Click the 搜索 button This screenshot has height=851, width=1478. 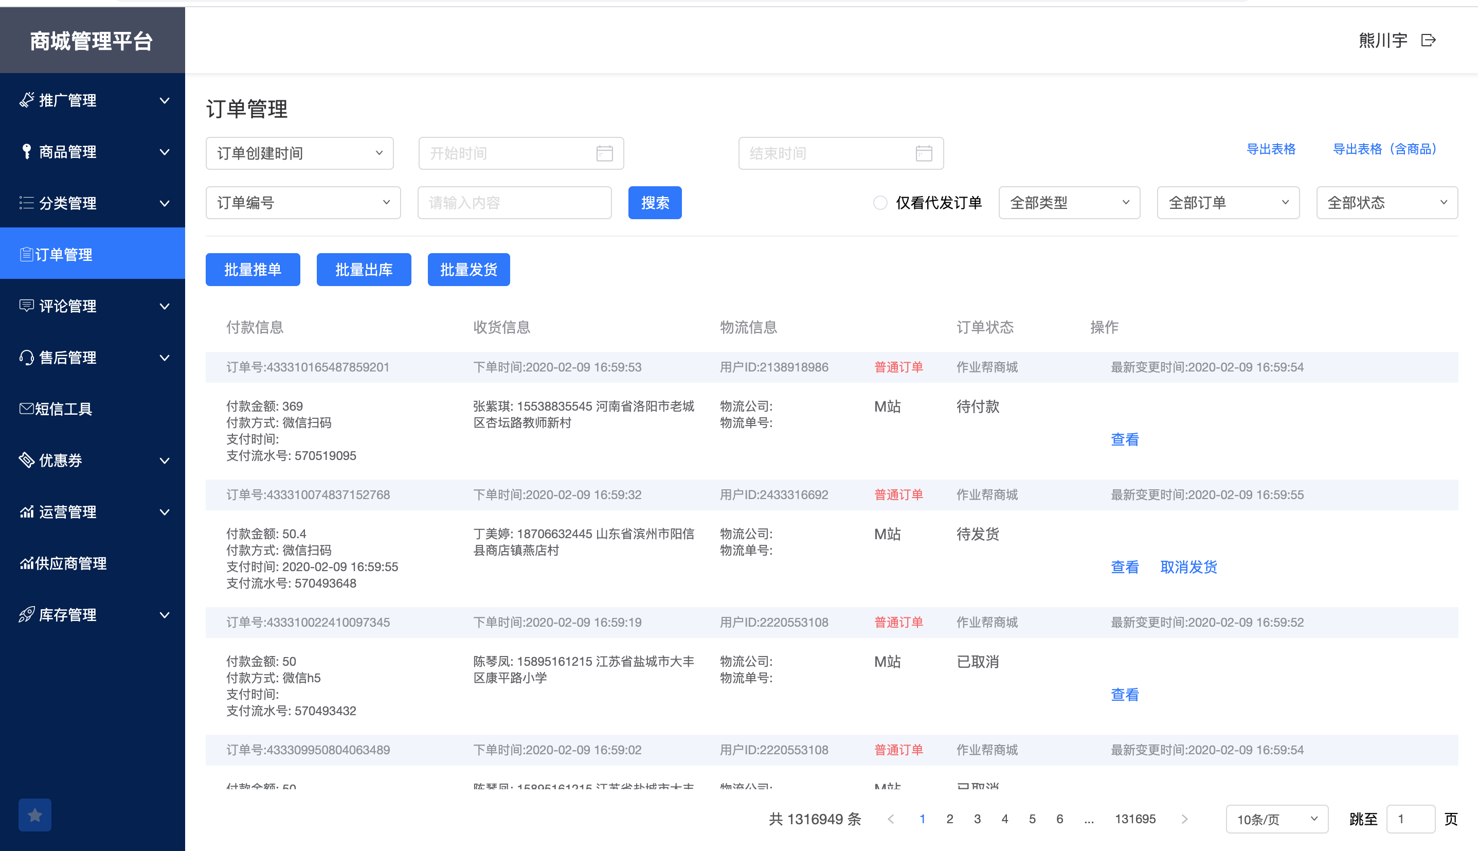pyautogui.click(x=655, y=203)
